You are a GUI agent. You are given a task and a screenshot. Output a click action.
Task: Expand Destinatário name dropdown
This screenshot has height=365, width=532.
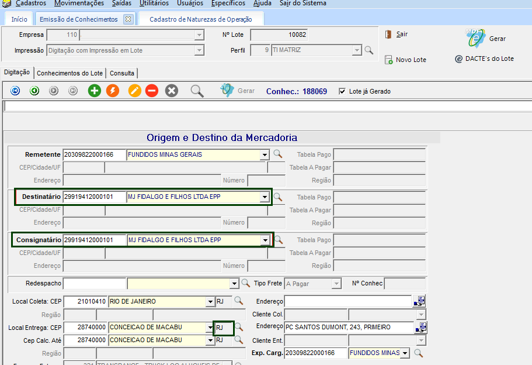click(265, 197)
